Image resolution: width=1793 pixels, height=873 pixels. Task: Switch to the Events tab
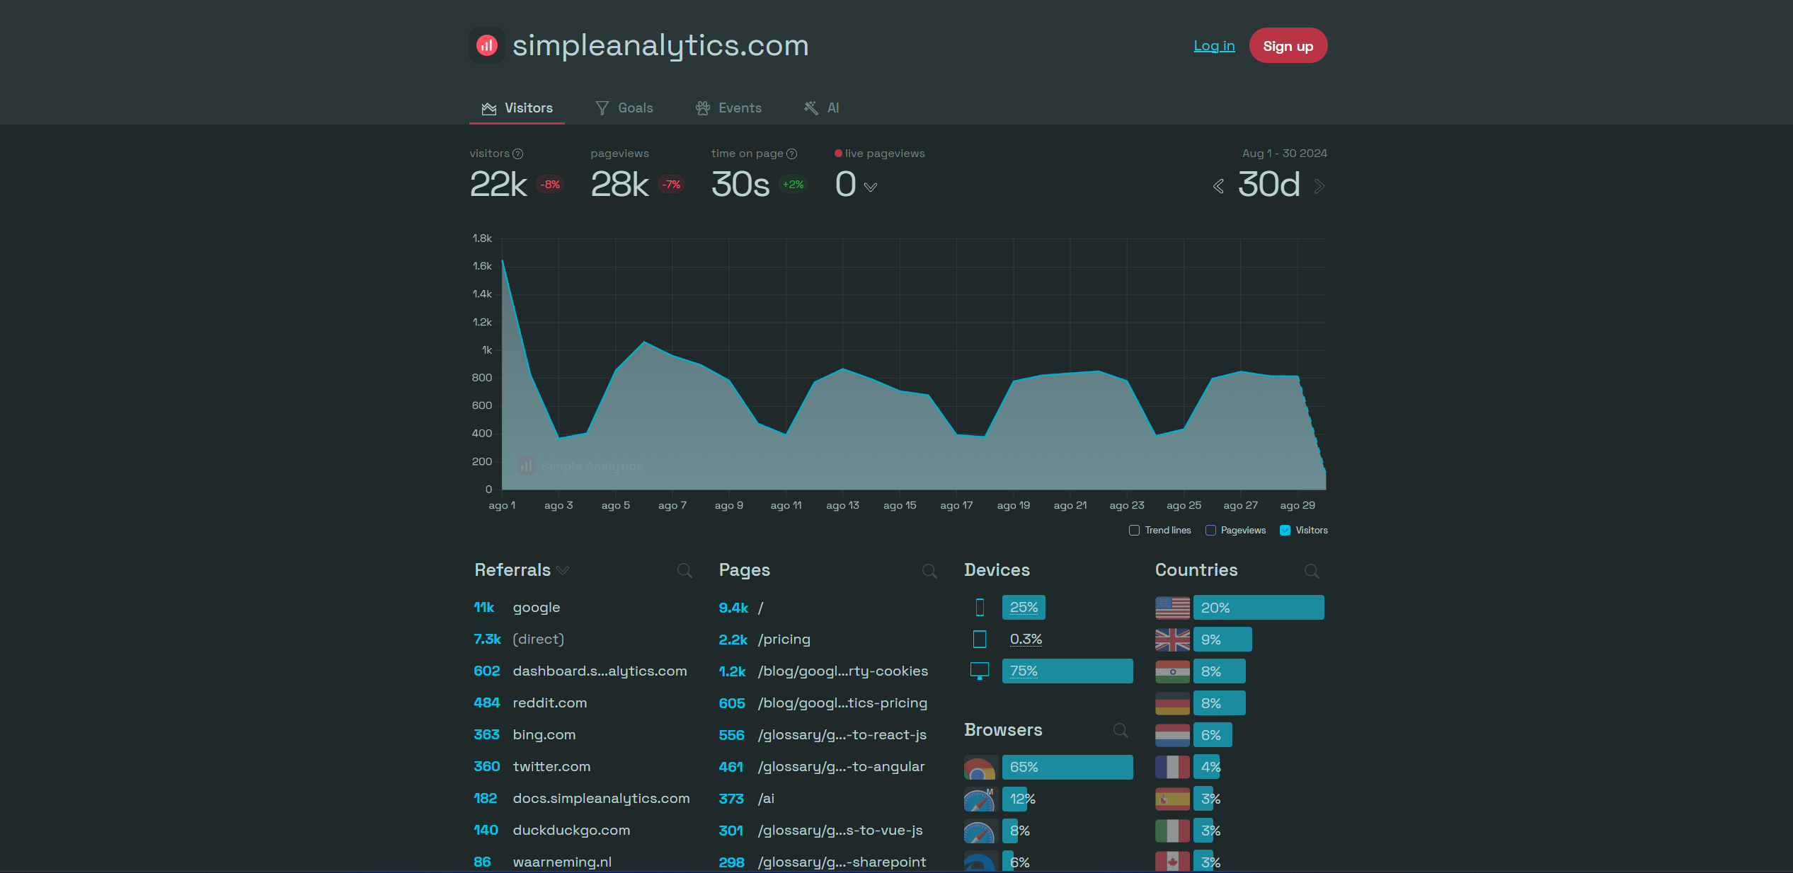[x=728, y=108]
